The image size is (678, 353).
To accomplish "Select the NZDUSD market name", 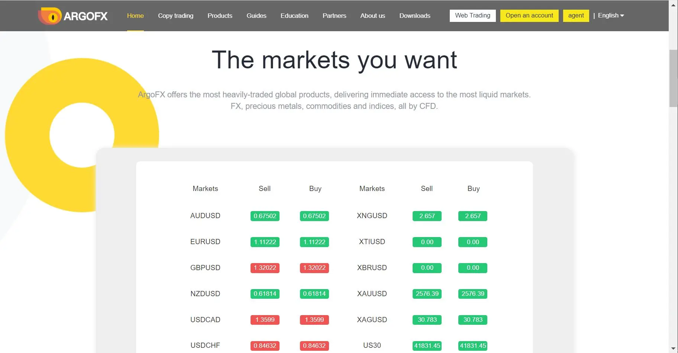I will click(205, 294).
